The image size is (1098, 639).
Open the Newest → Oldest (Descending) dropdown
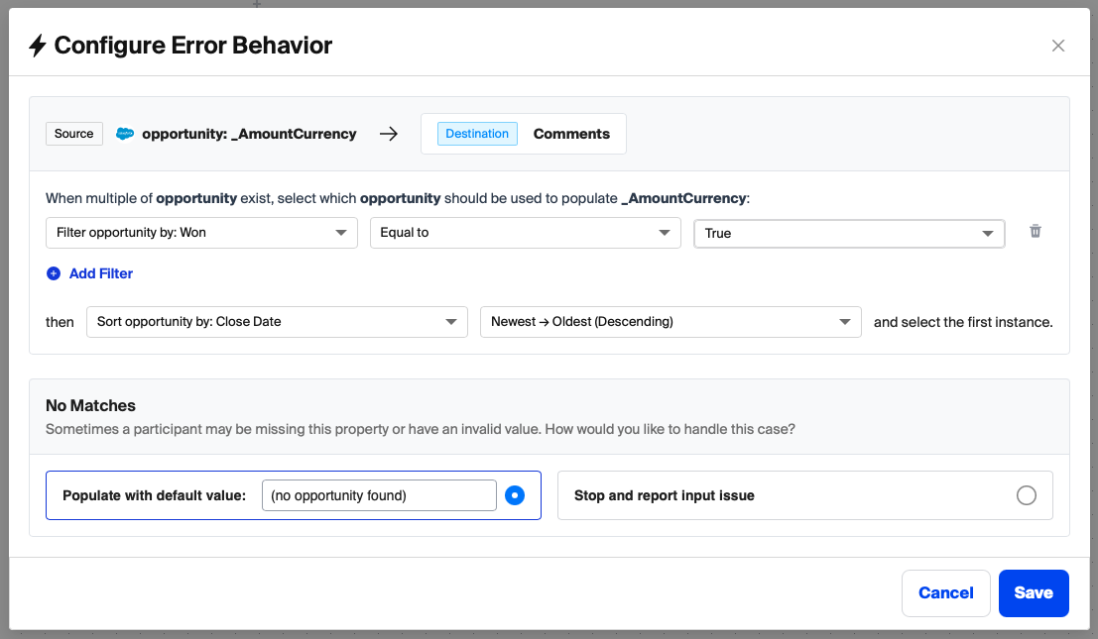coord(670,322)
